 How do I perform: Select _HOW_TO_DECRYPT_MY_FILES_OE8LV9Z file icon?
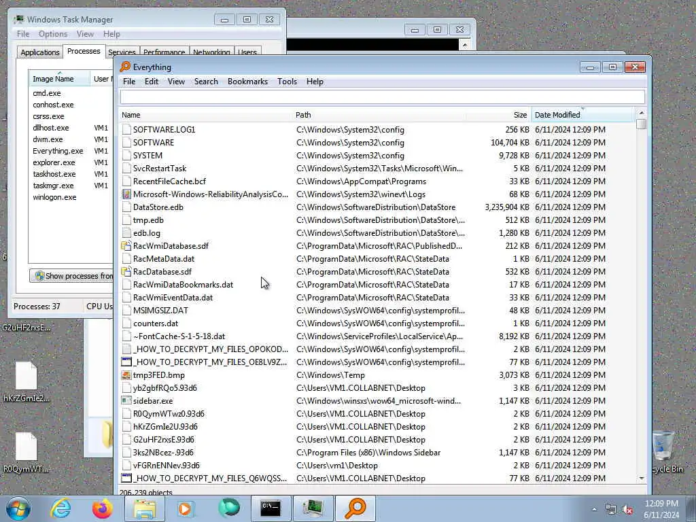[x=126, y=362]
